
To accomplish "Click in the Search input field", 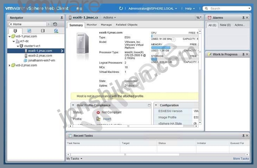I will (228, 8).
